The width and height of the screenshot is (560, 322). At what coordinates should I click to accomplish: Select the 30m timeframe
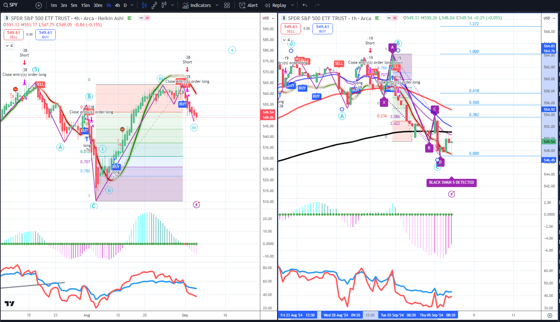tap(98, 5)
